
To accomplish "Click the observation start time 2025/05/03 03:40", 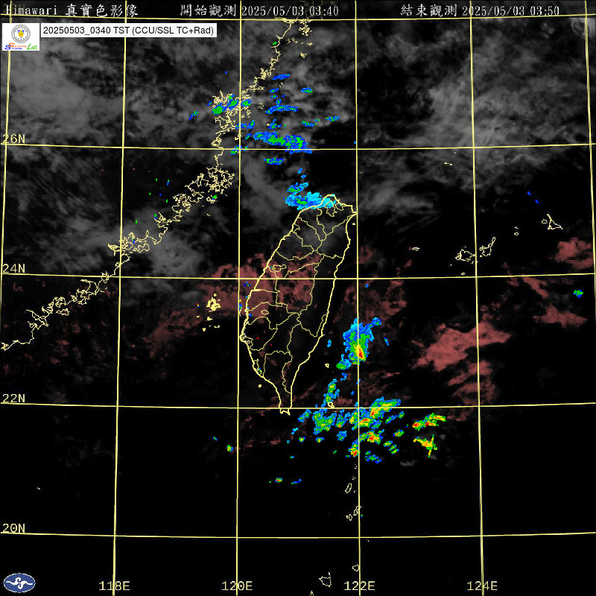I will pos(290,10).
